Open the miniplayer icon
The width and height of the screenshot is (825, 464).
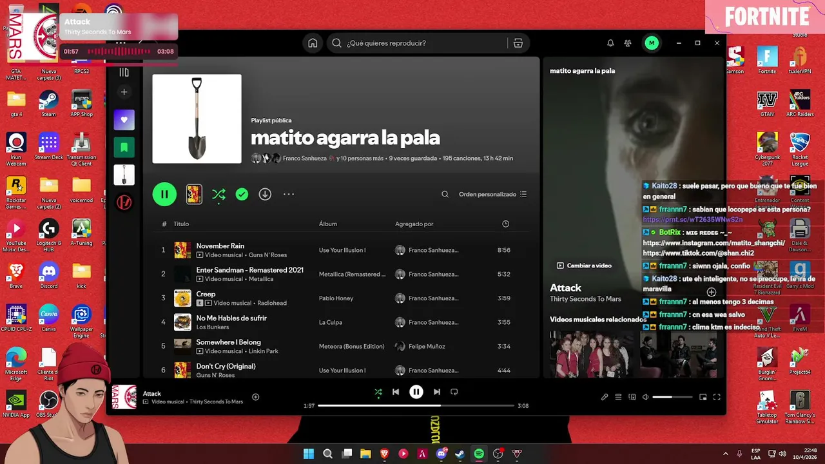click(x=703, y=397)
